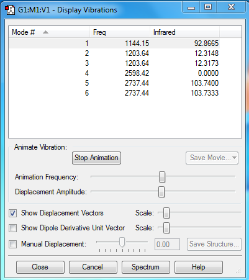Click the Displacement Amplitude slider handle
The width and height of the screenshot is (249, 280).
pyautogui.click(x=161, y=192)
